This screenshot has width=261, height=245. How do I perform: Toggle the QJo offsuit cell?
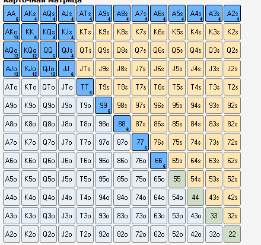(x=48, y=69)
